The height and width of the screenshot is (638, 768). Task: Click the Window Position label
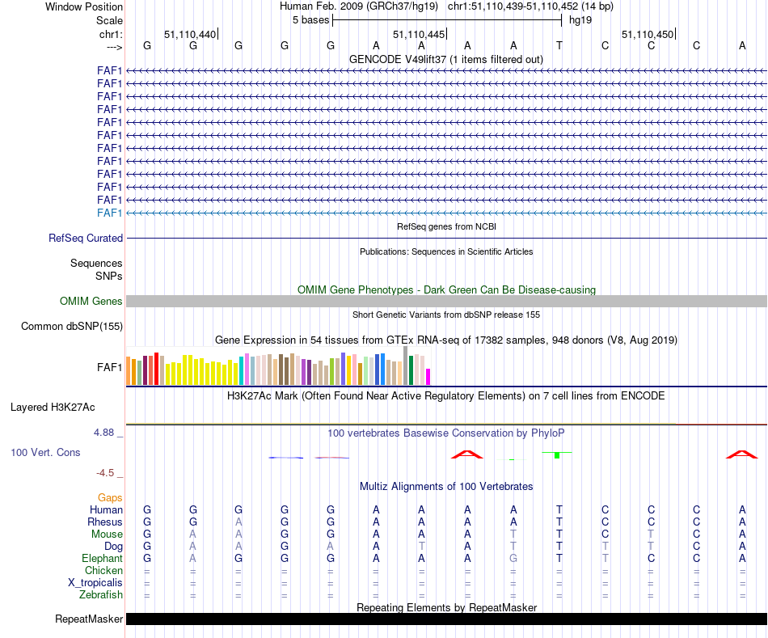84,6
